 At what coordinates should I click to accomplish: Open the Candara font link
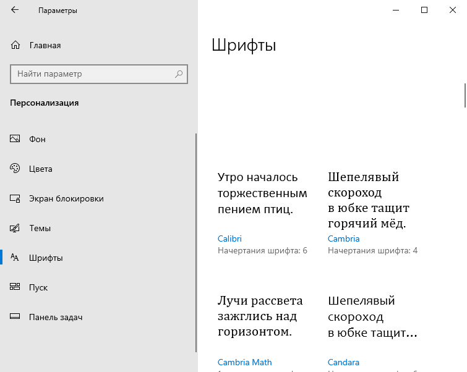pos(343,362)
